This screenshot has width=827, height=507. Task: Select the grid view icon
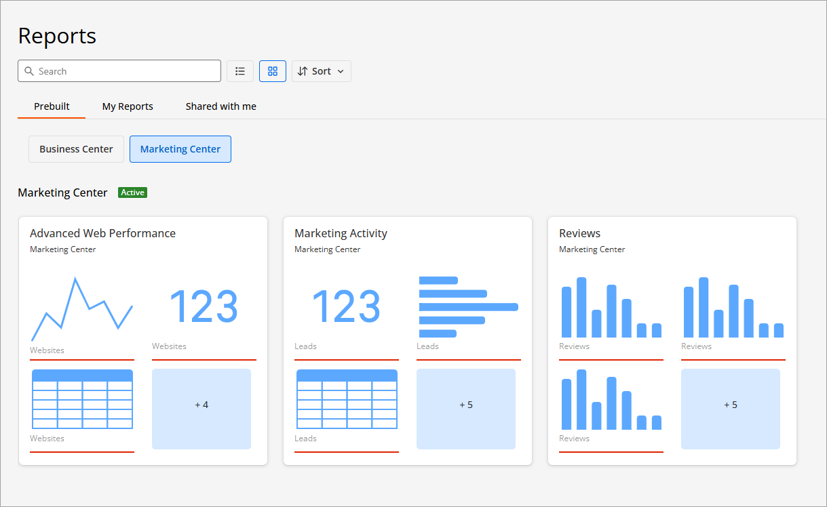pos(273,71)
